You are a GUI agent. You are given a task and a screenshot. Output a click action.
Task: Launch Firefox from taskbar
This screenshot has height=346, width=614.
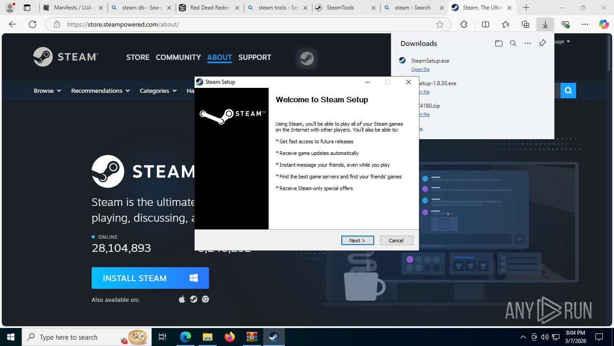(x=230, y=337)
